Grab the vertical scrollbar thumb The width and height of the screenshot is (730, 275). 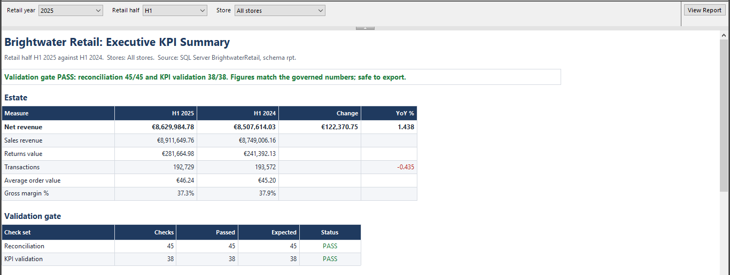click(724, 115)
